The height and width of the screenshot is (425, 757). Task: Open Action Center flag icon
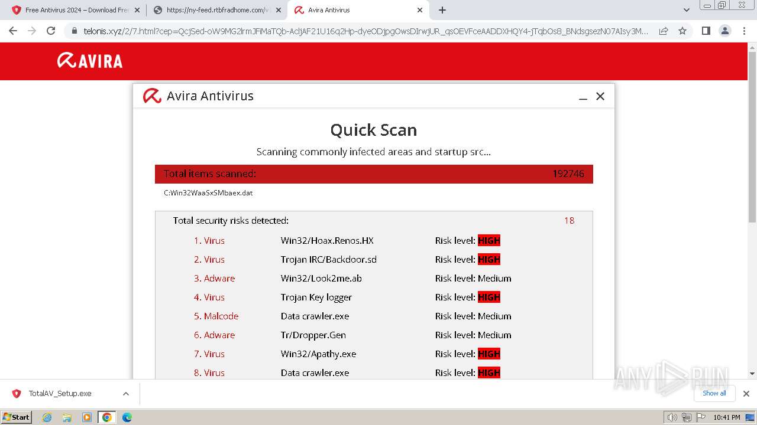pyautogui.click(x=700, y=417)
